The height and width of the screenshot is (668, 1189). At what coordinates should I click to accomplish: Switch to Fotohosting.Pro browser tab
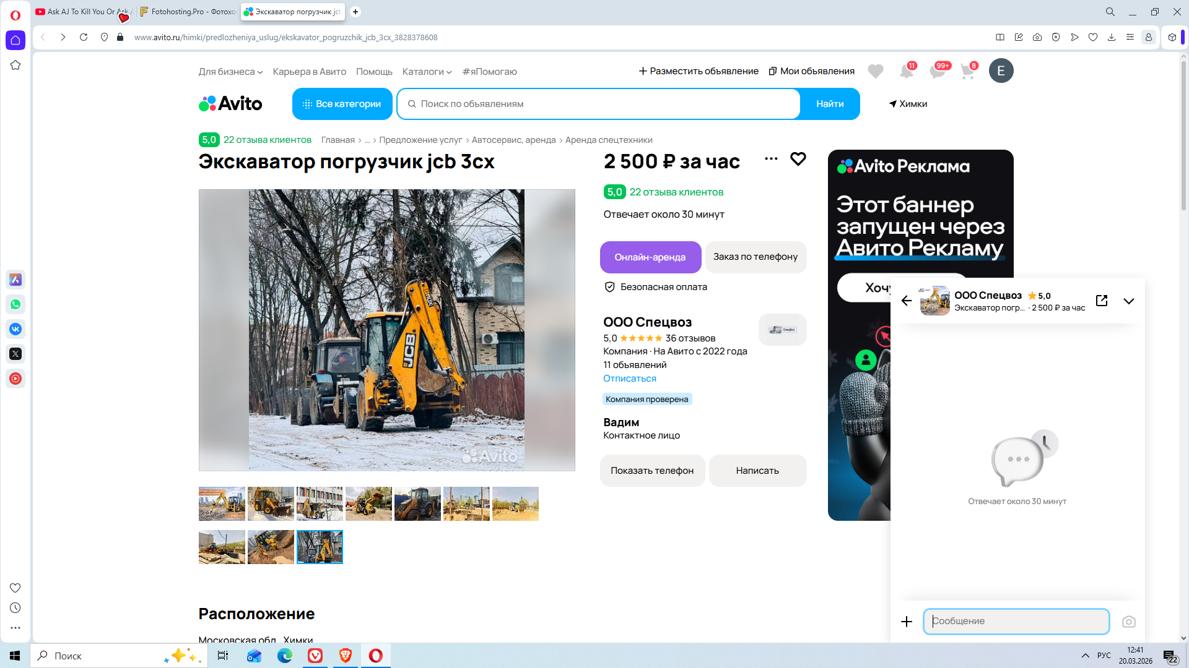[188, 12]
